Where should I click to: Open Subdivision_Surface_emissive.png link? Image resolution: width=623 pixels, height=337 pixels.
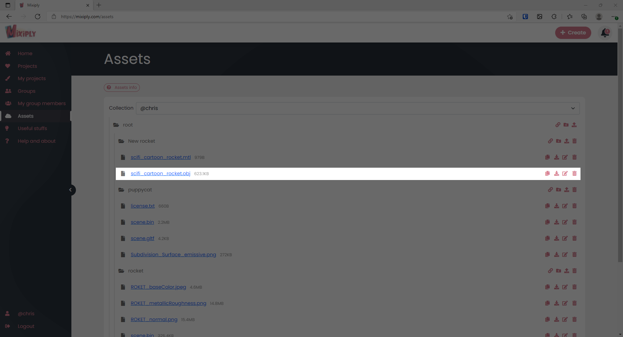click(x=173, y=255)
